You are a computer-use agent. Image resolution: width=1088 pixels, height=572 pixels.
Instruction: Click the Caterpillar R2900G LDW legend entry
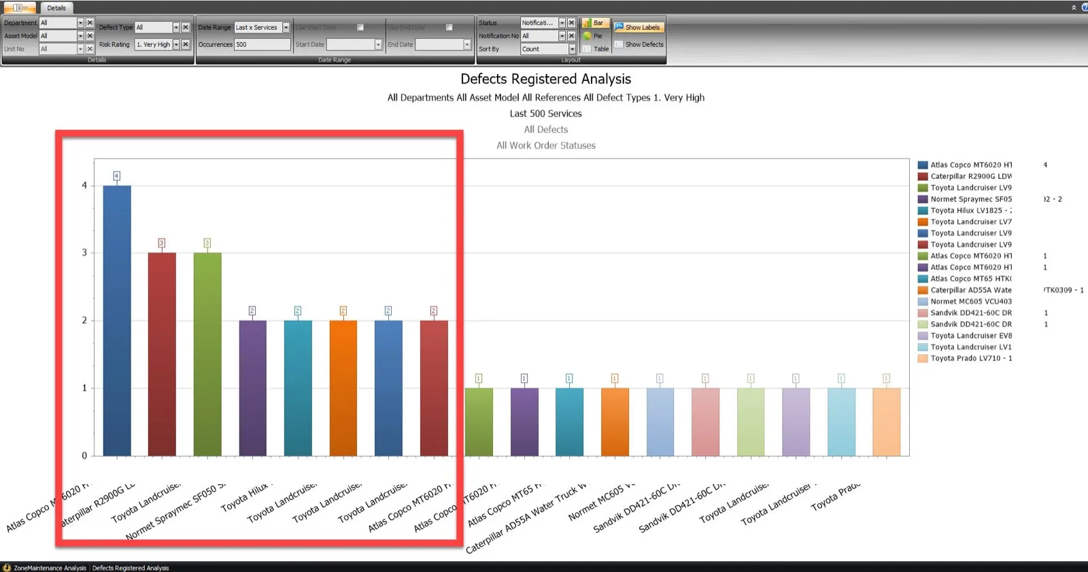click(971, 176)
